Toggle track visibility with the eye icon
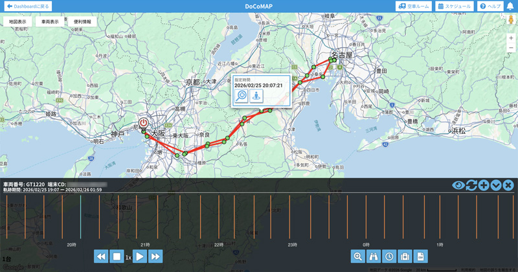This screenshot has height=272, width=518. (x=458, y=186)
